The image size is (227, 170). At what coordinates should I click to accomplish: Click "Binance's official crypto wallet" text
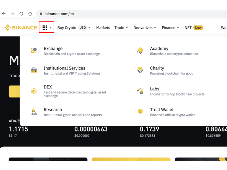(x=173, y=115)
